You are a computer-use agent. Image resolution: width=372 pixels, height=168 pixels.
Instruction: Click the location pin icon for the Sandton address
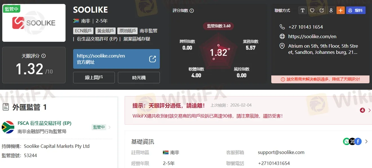[x=282, y=46]
